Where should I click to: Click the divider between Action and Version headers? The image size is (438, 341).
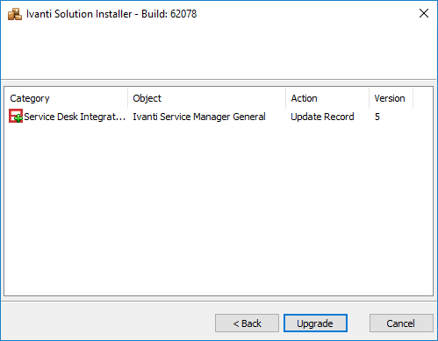click(x=370, y=98)
